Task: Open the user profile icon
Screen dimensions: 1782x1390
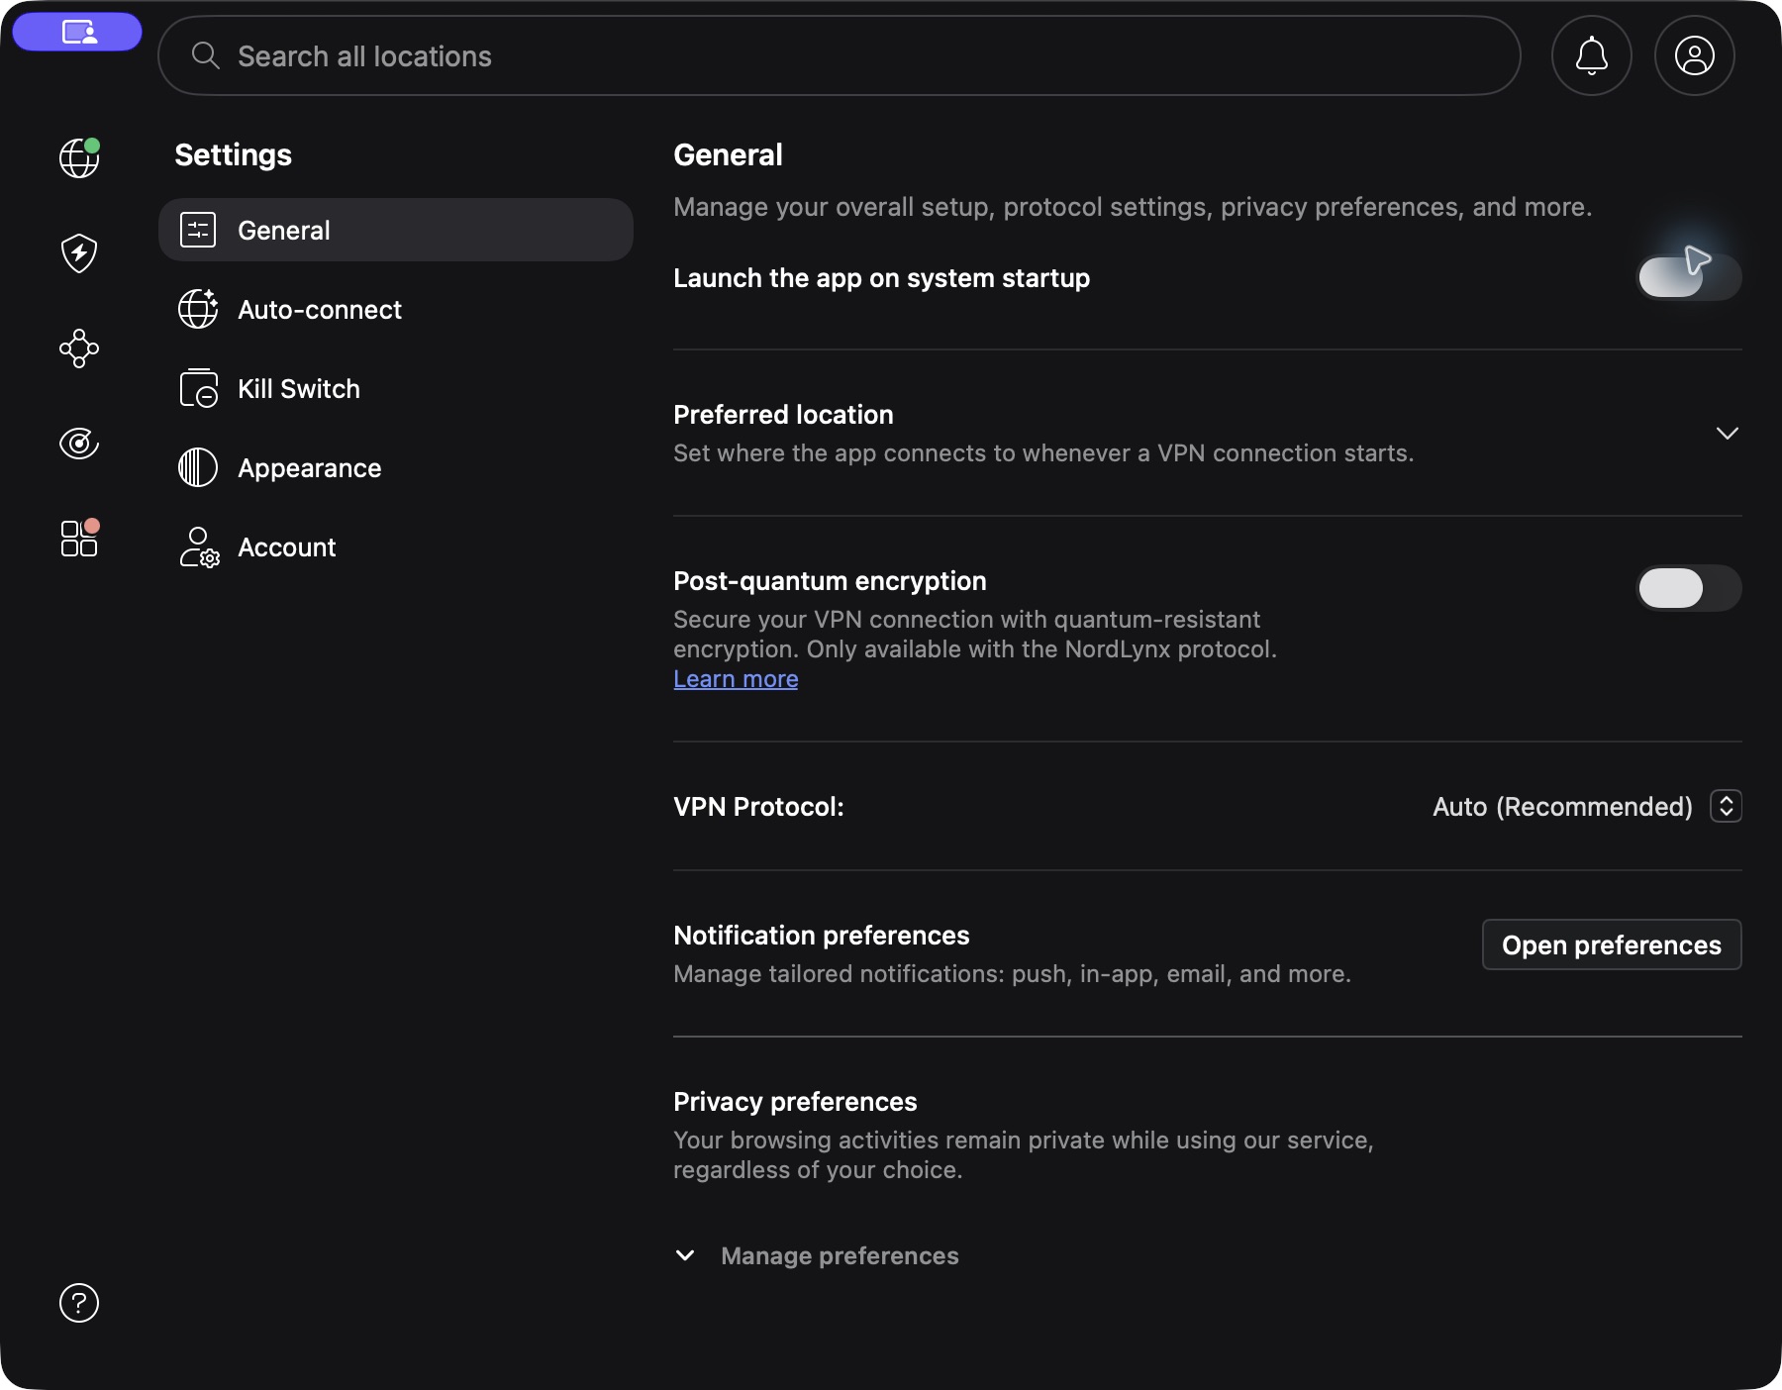Action: click(x=1694, y=55)
